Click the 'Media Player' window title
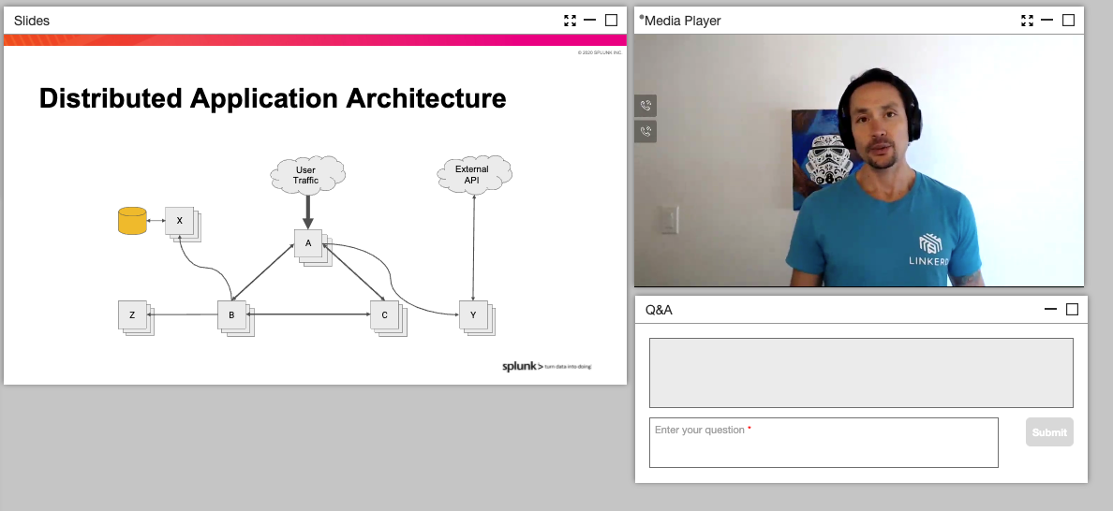 (x=682, y=21)
